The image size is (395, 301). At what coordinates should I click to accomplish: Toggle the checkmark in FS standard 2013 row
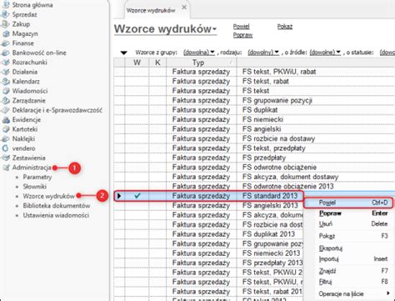point(137,196)
